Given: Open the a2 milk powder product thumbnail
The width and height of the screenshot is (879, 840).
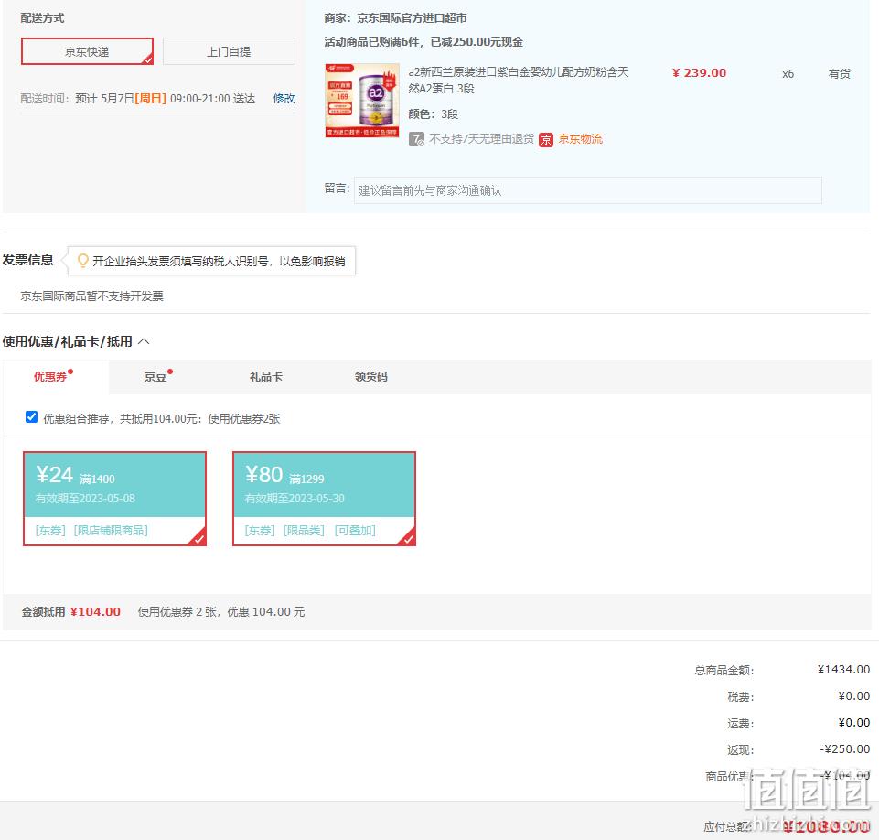Looking at the screenshot, I should (x=362, y=101).
